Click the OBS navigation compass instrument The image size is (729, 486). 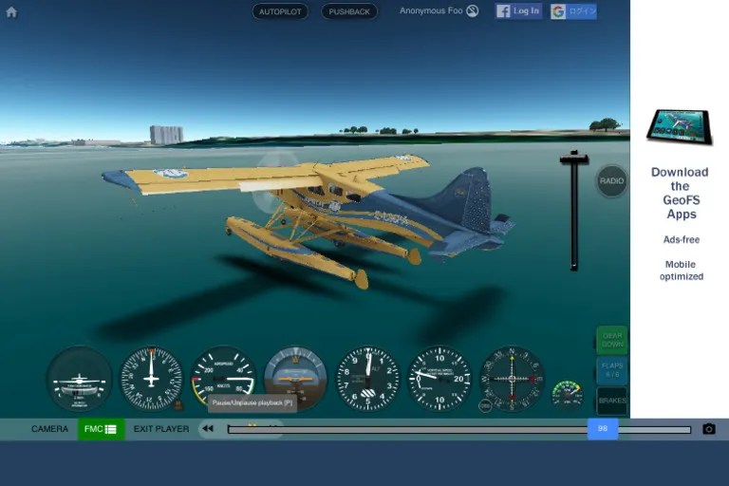coord(512,379)
